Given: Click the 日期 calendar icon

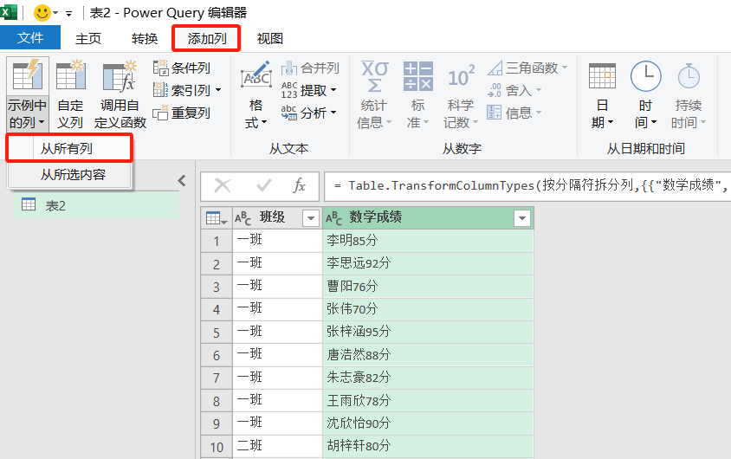Looking at the screenshot, I should coord(602,76).
